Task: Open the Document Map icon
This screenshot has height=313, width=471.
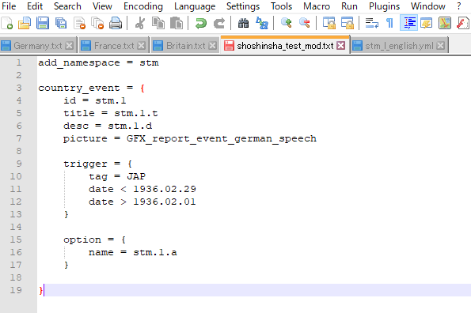Action: click(445, 23)
